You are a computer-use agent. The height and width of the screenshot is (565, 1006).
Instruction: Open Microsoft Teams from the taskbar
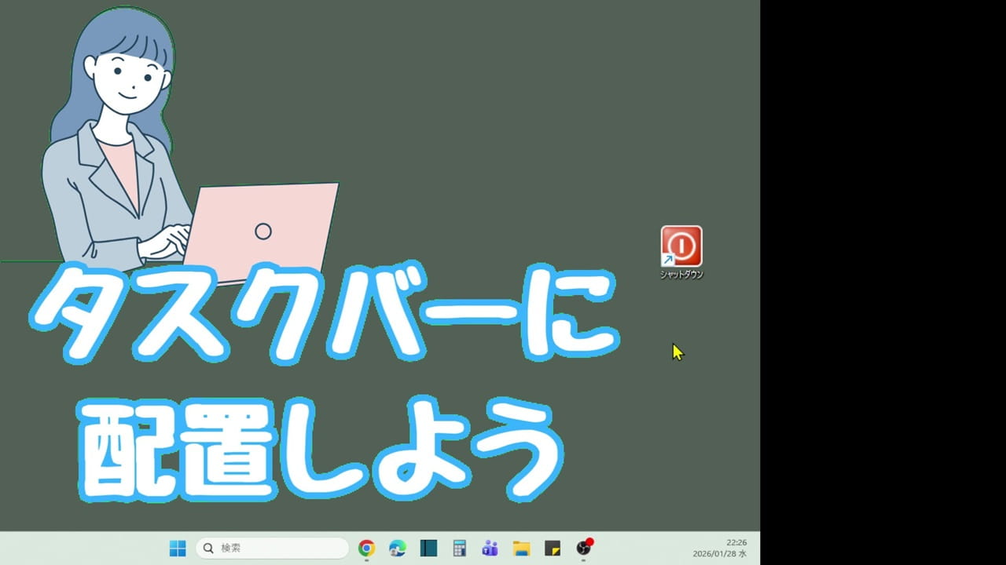(x=490, y=549)
